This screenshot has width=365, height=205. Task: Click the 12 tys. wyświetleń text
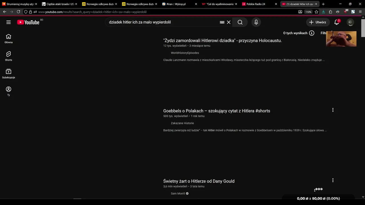[x=175, y=46]
